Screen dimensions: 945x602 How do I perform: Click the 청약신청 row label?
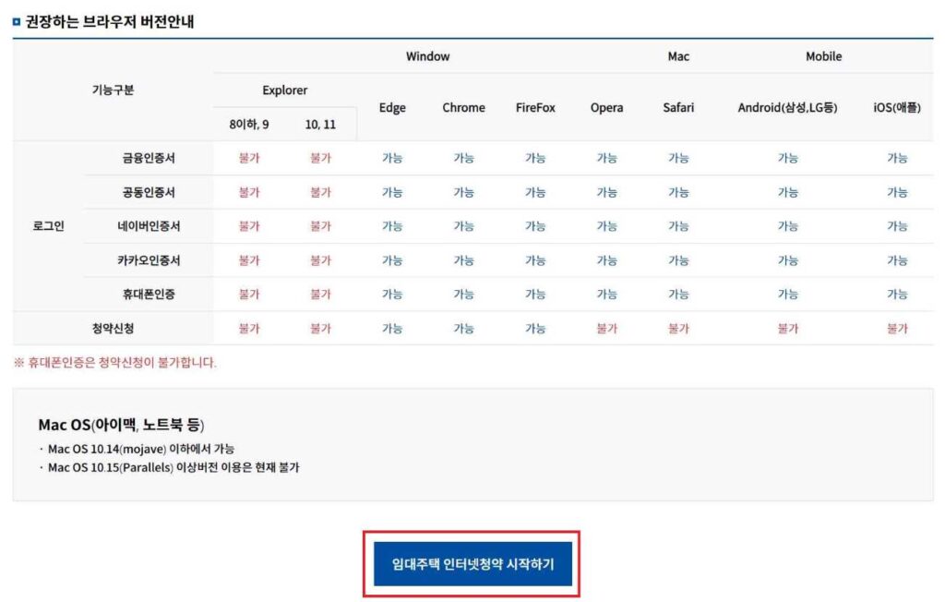coord(113,327)
